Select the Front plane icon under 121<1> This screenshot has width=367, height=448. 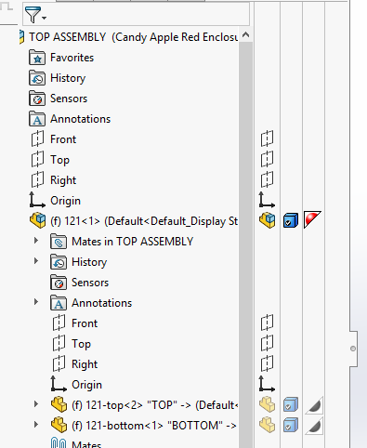[x=59, y=323]
